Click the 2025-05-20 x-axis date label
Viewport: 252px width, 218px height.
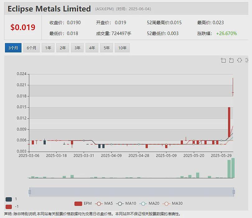[x=194, y=156]
